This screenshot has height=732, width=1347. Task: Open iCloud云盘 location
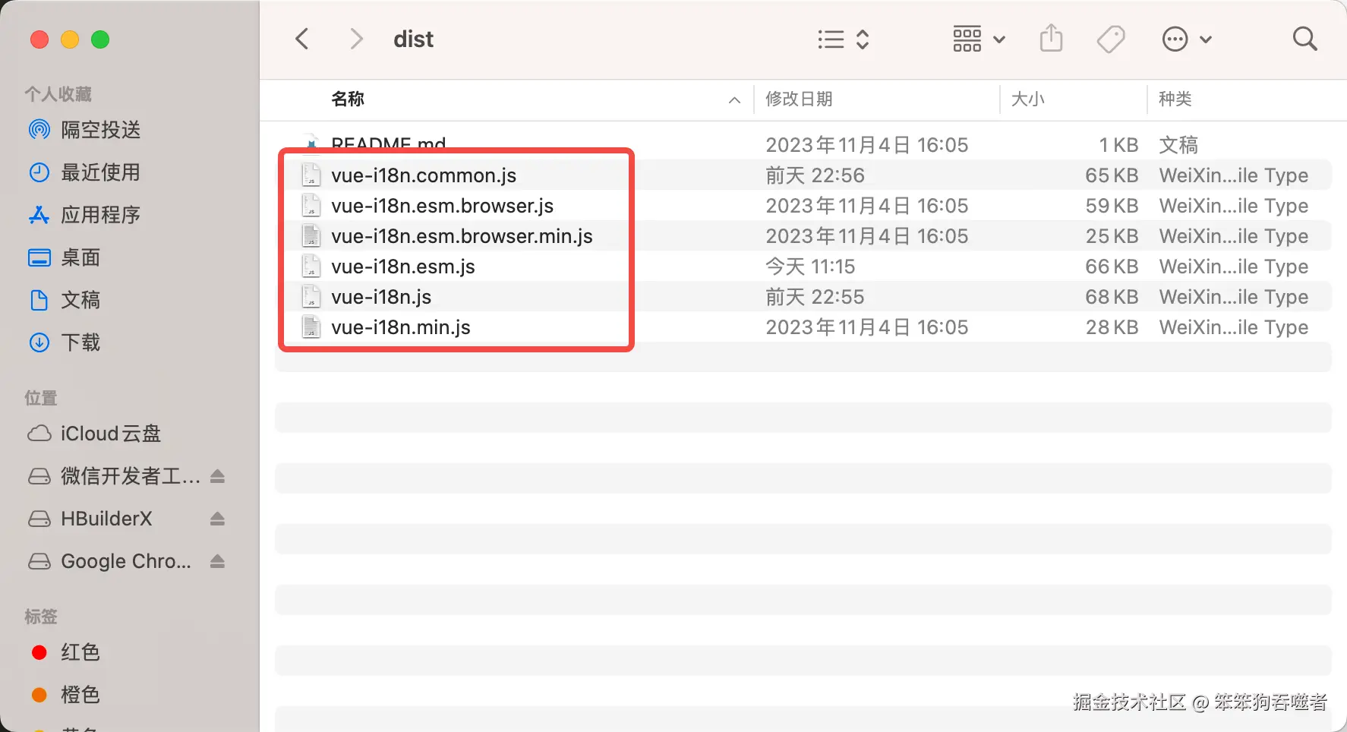(x=110, y=434)
